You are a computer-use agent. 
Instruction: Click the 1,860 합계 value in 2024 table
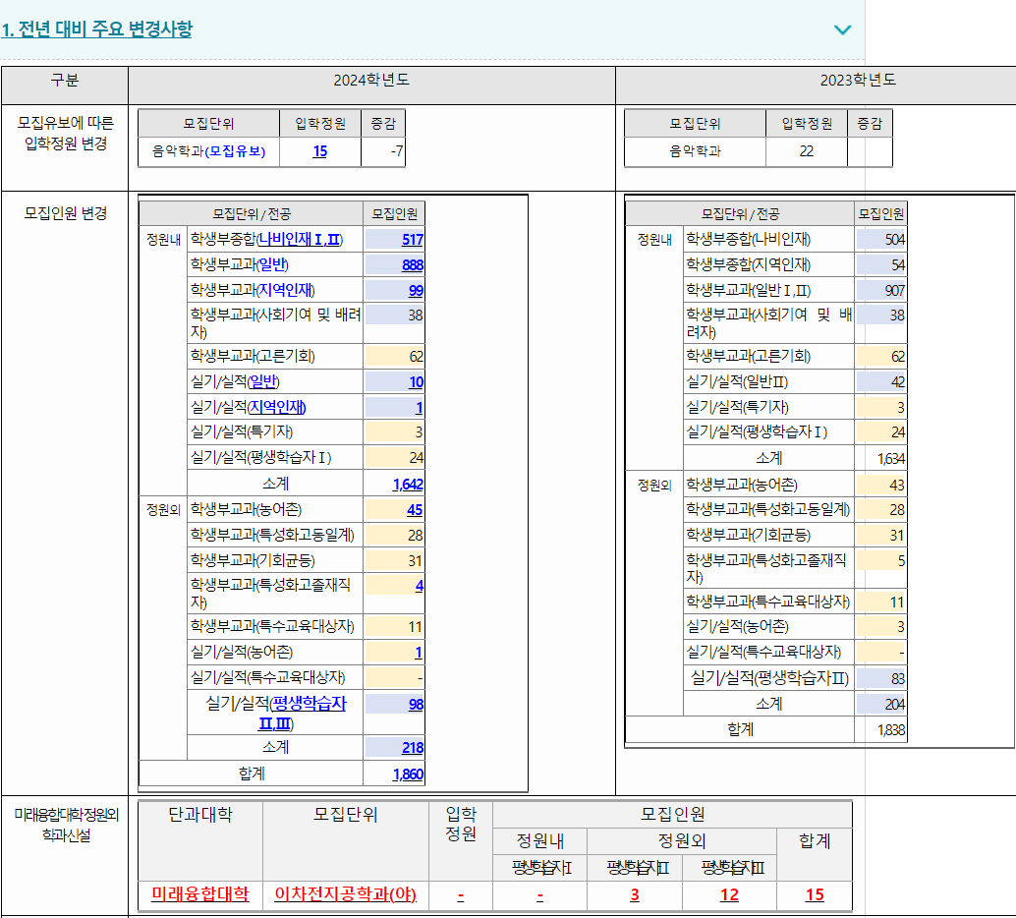tap(408, 775)
